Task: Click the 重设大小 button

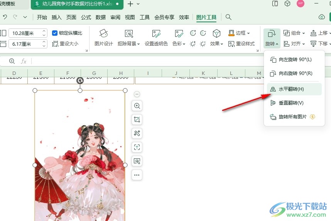Action: pos(65,44)
